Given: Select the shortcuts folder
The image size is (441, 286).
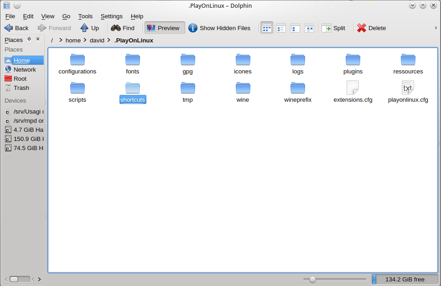Looking at the screenshot, I should click(132, 92).
